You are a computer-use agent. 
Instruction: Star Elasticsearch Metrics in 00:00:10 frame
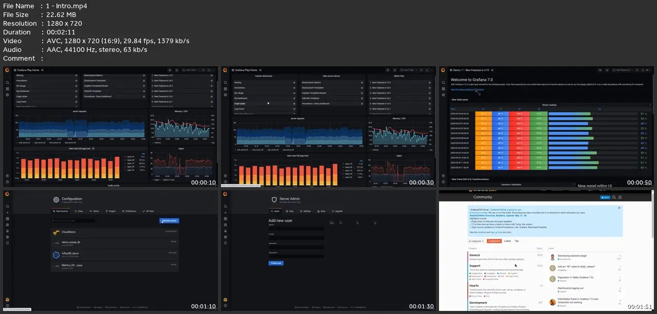144,76
